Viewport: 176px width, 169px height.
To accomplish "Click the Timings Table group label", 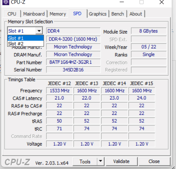I will click(22, 79).
